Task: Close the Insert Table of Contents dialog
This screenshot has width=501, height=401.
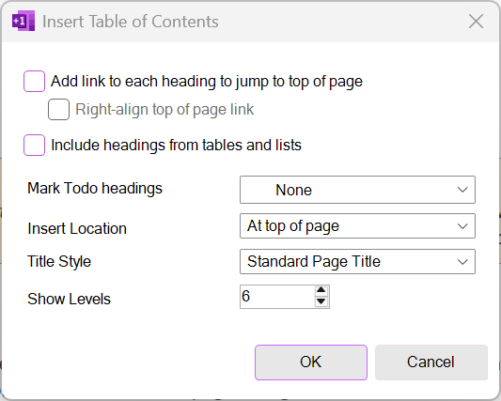Action: [x=476, y=22]
